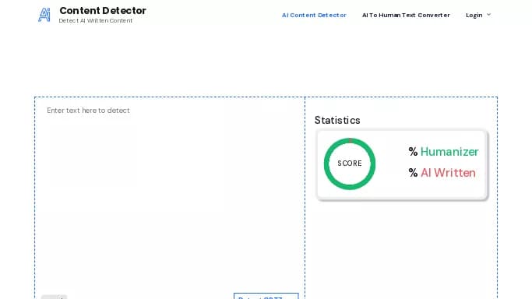Click the % AI Written value
This screenshot has width=532, height=299.
pyautogui.click(x=442, y=173)
